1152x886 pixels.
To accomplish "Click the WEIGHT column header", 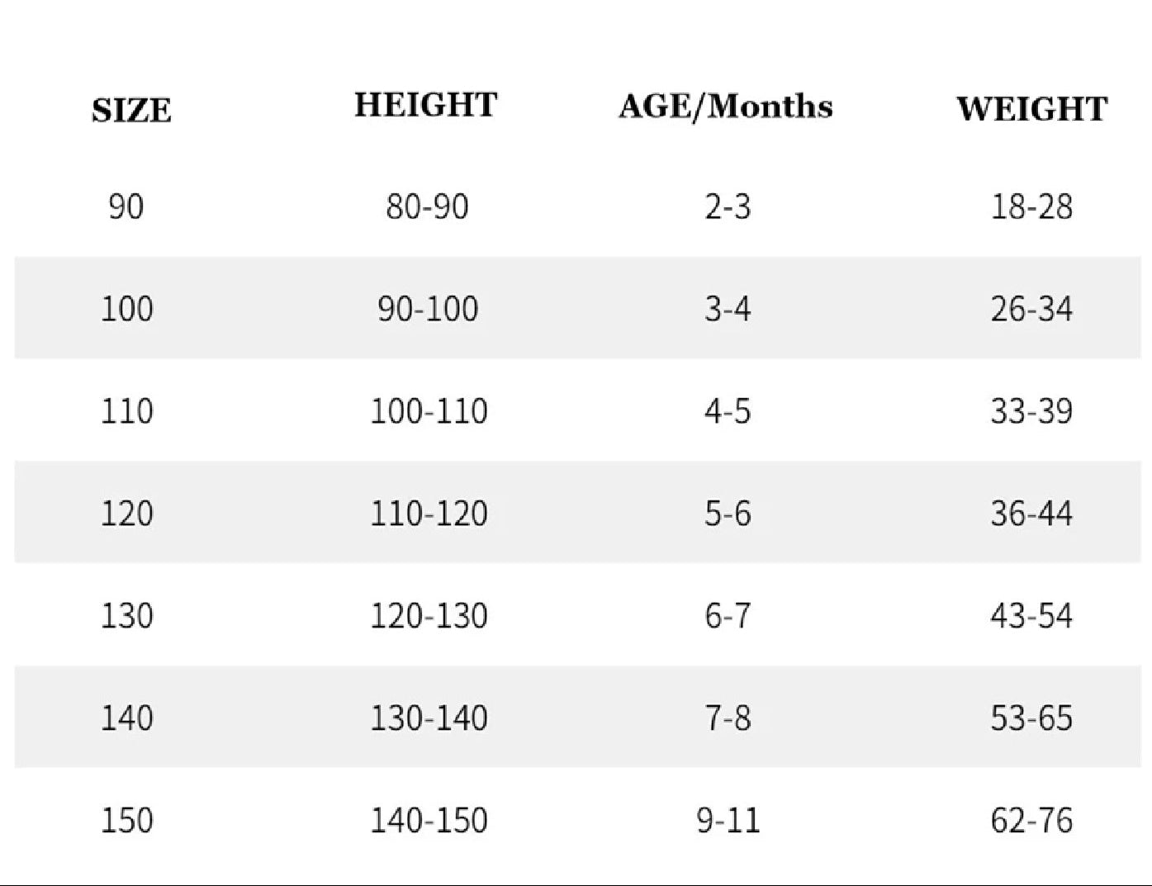I will tap(1031, 109).
